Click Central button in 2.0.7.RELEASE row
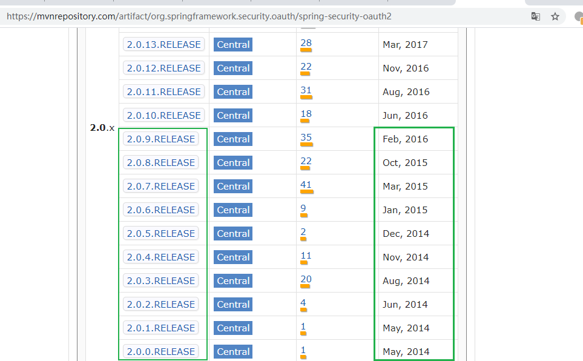Image resolution: width=583 pixels, height=361 pixels. 233,187
